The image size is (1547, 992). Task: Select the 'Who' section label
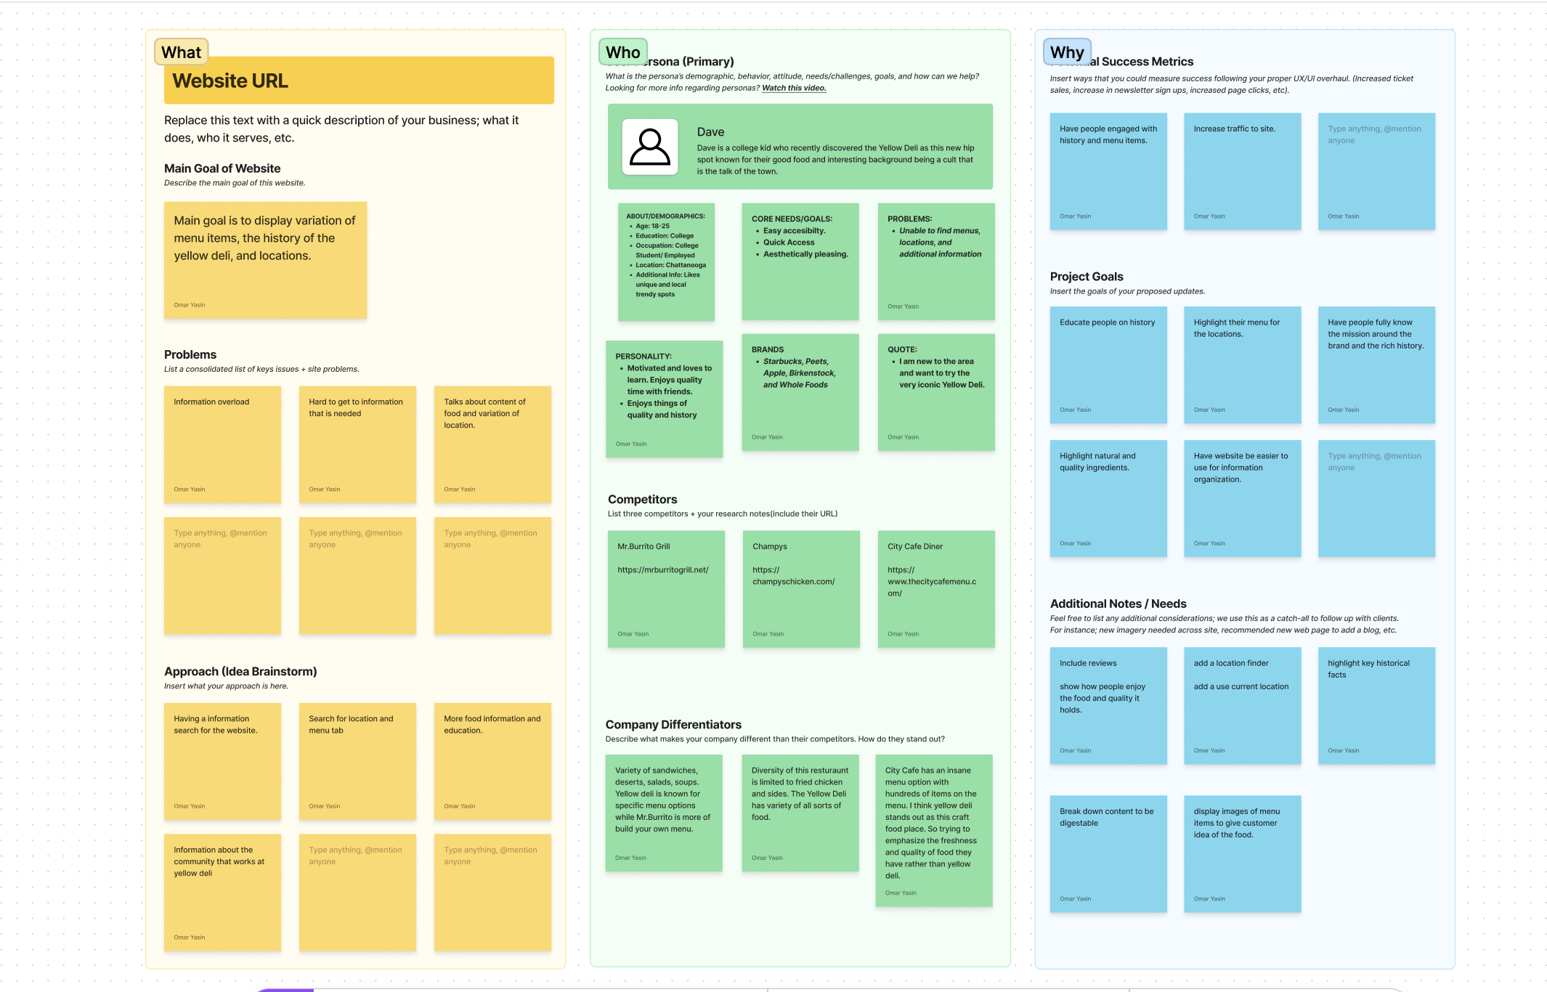coord(622,52)
